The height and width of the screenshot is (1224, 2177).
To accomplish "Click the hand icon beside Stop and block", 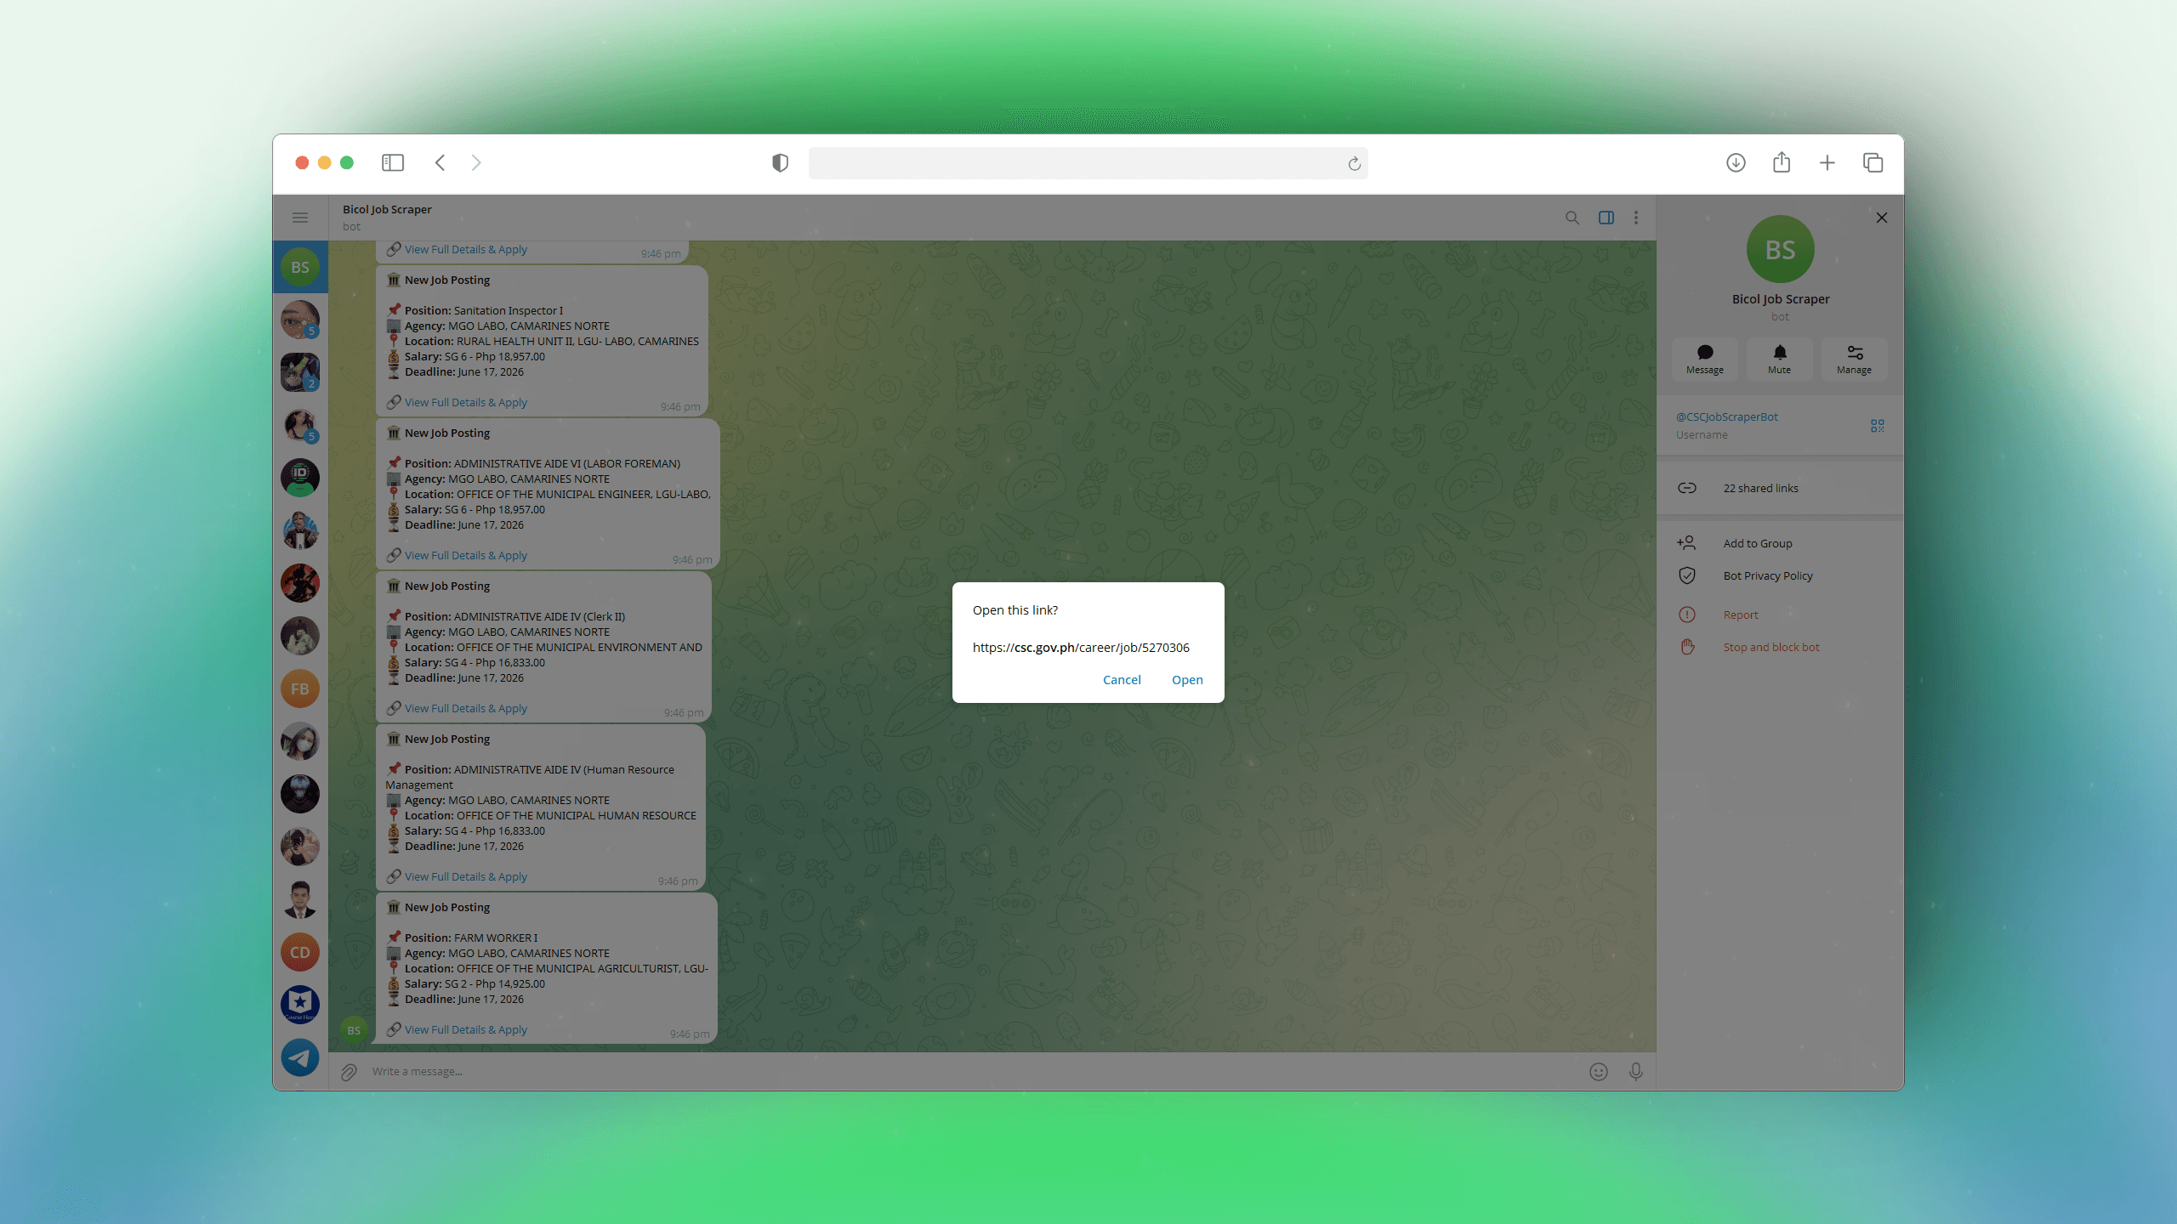I will click(1687, 647).
